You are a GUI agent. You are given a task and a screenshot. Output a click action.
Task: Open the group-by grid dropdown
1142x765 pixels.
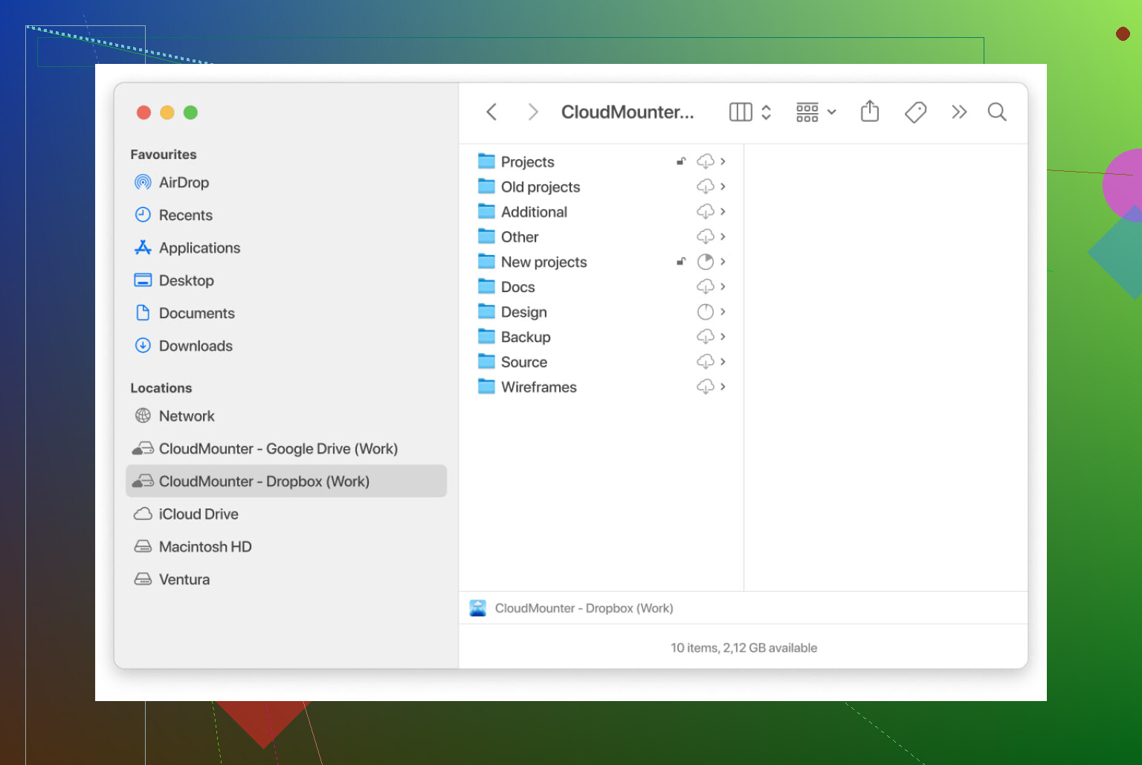coord(816,112)
